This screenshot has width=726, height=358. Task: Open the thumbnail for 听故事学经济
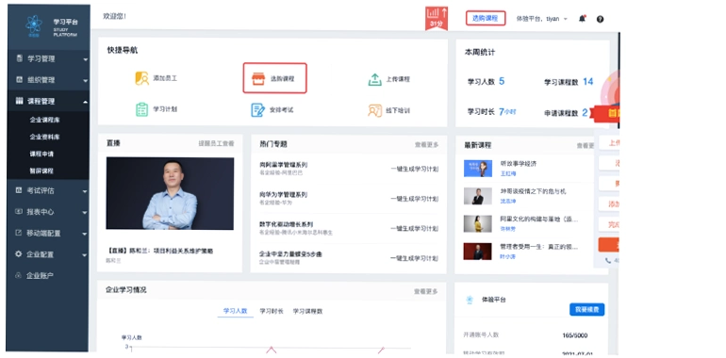coord(478,169)
